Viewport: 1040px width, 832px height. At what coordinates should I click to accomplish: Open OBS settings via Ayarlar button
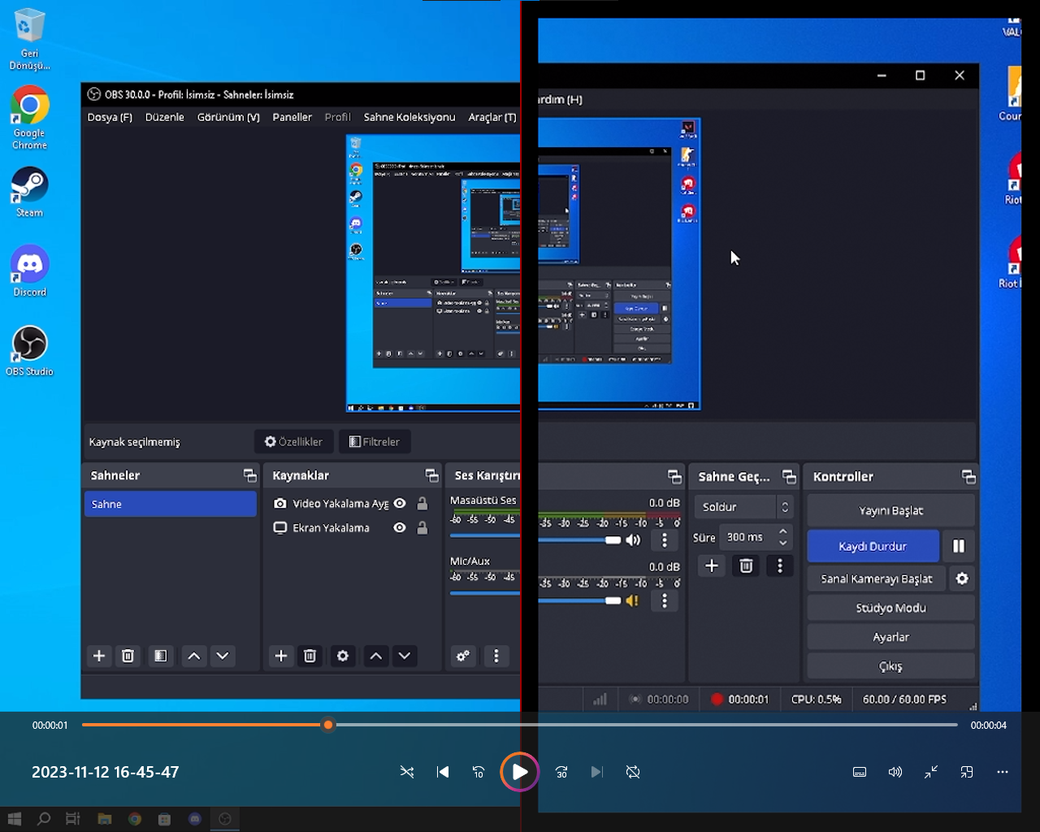890,637
